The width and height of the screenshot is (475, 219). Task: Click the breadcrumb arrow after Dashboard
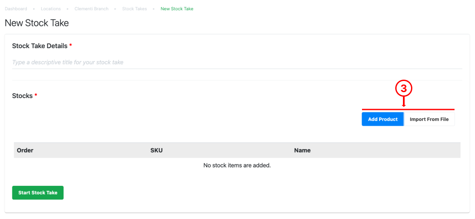[x=34, y=9]
